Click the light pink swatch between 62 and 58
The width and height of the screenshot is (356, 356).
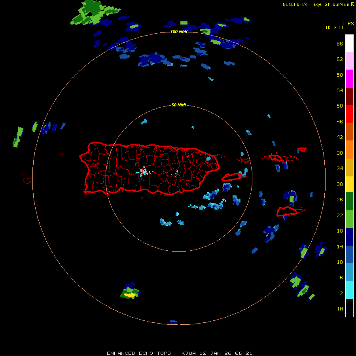349,61
